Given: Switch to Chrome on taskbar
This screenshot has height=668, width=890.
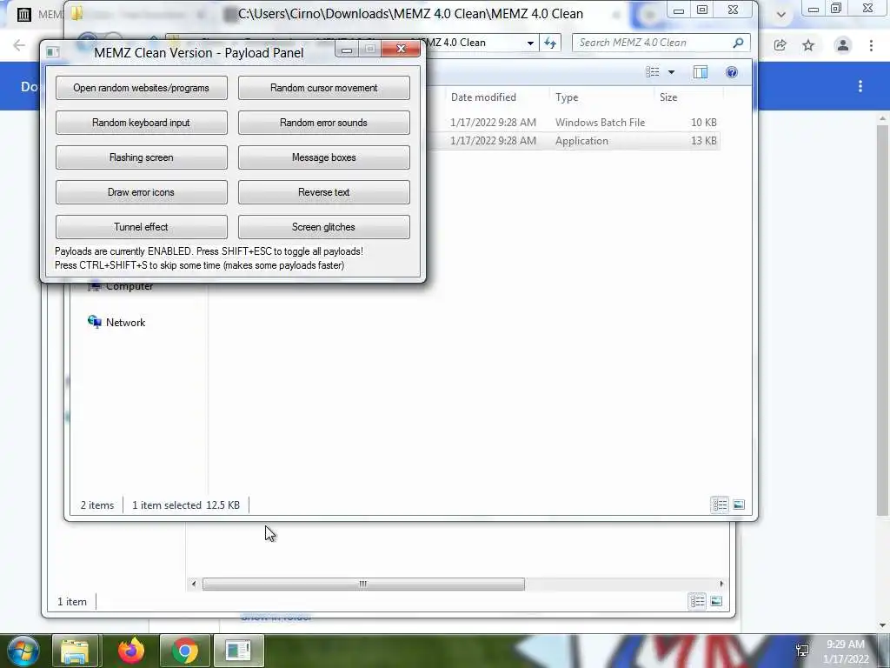Looking at the screenshot, I should pyautogui.click(x=186, y=651).
